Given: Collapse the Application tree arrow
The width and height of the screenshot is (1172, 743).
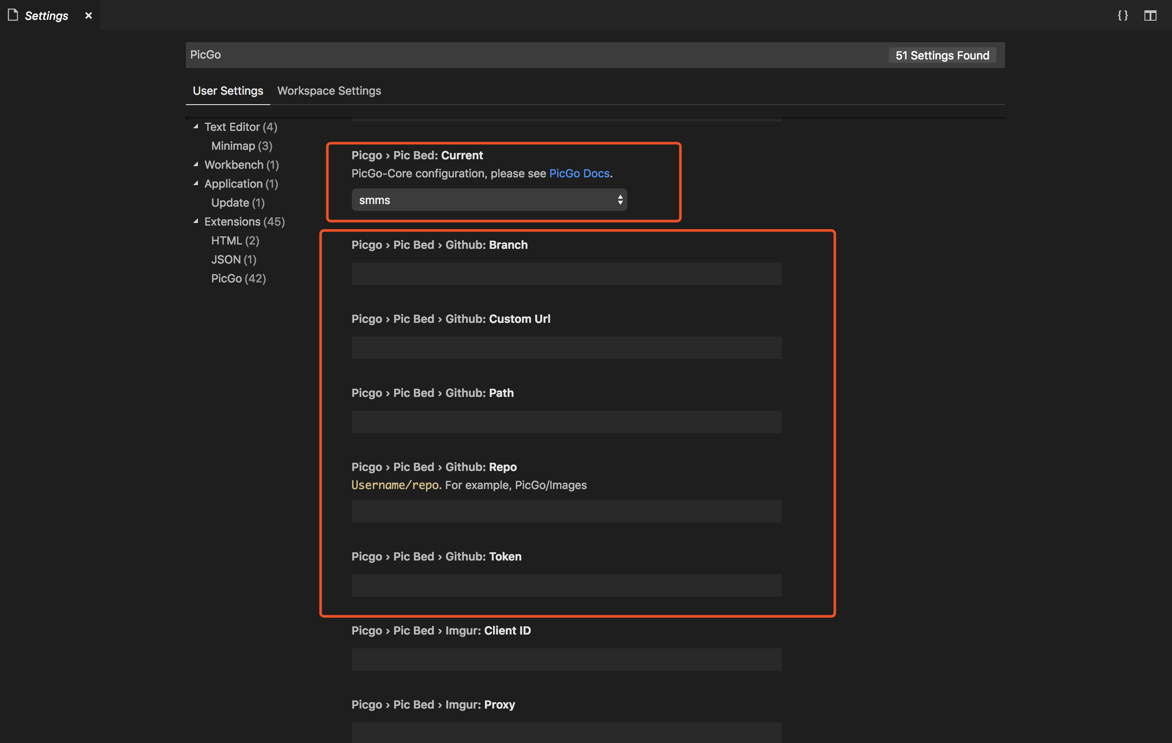Looking at the screenshot, I should coord(196,183).
